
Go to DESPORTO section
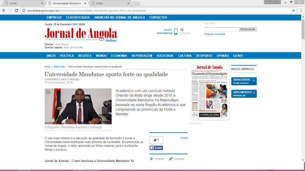tap(204, 56)
